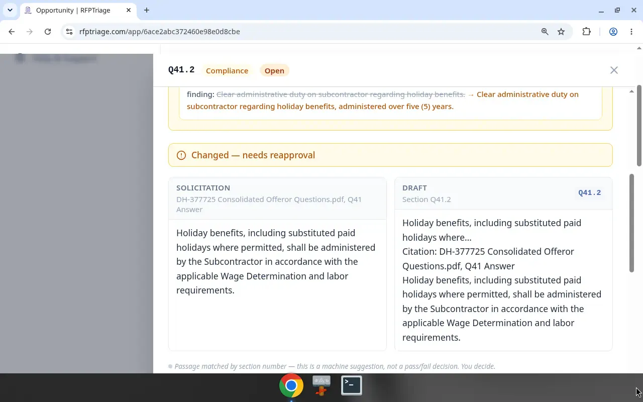643x402 pixels.
Task: Click the Open status badge
Action: tap(274, 71)
